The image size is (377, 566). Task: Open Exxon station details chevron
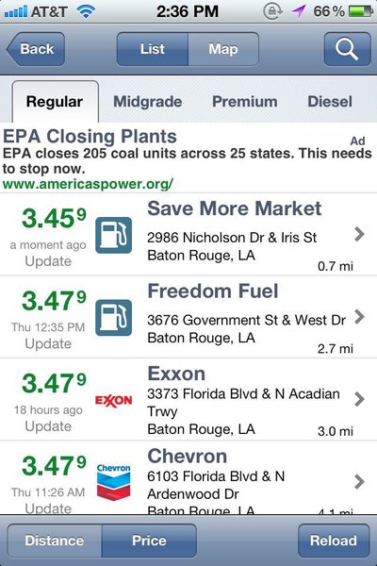tap(359, 399)
